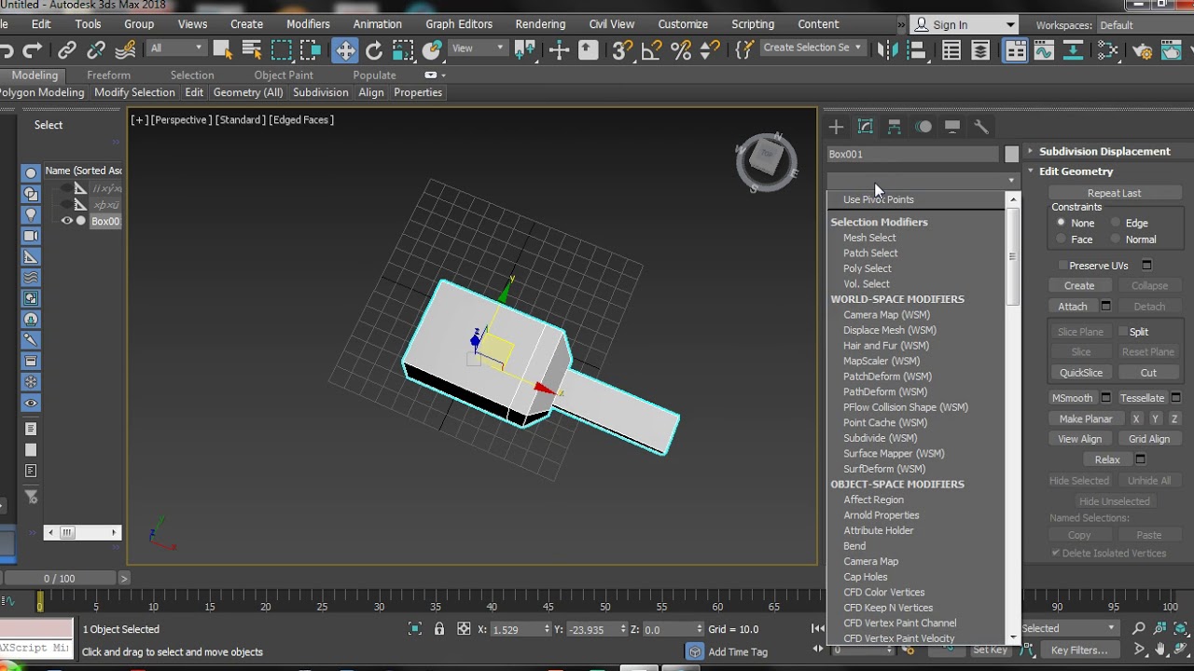
Task: Switch to the Motion panel icon
Action: [x=923, y=127]
